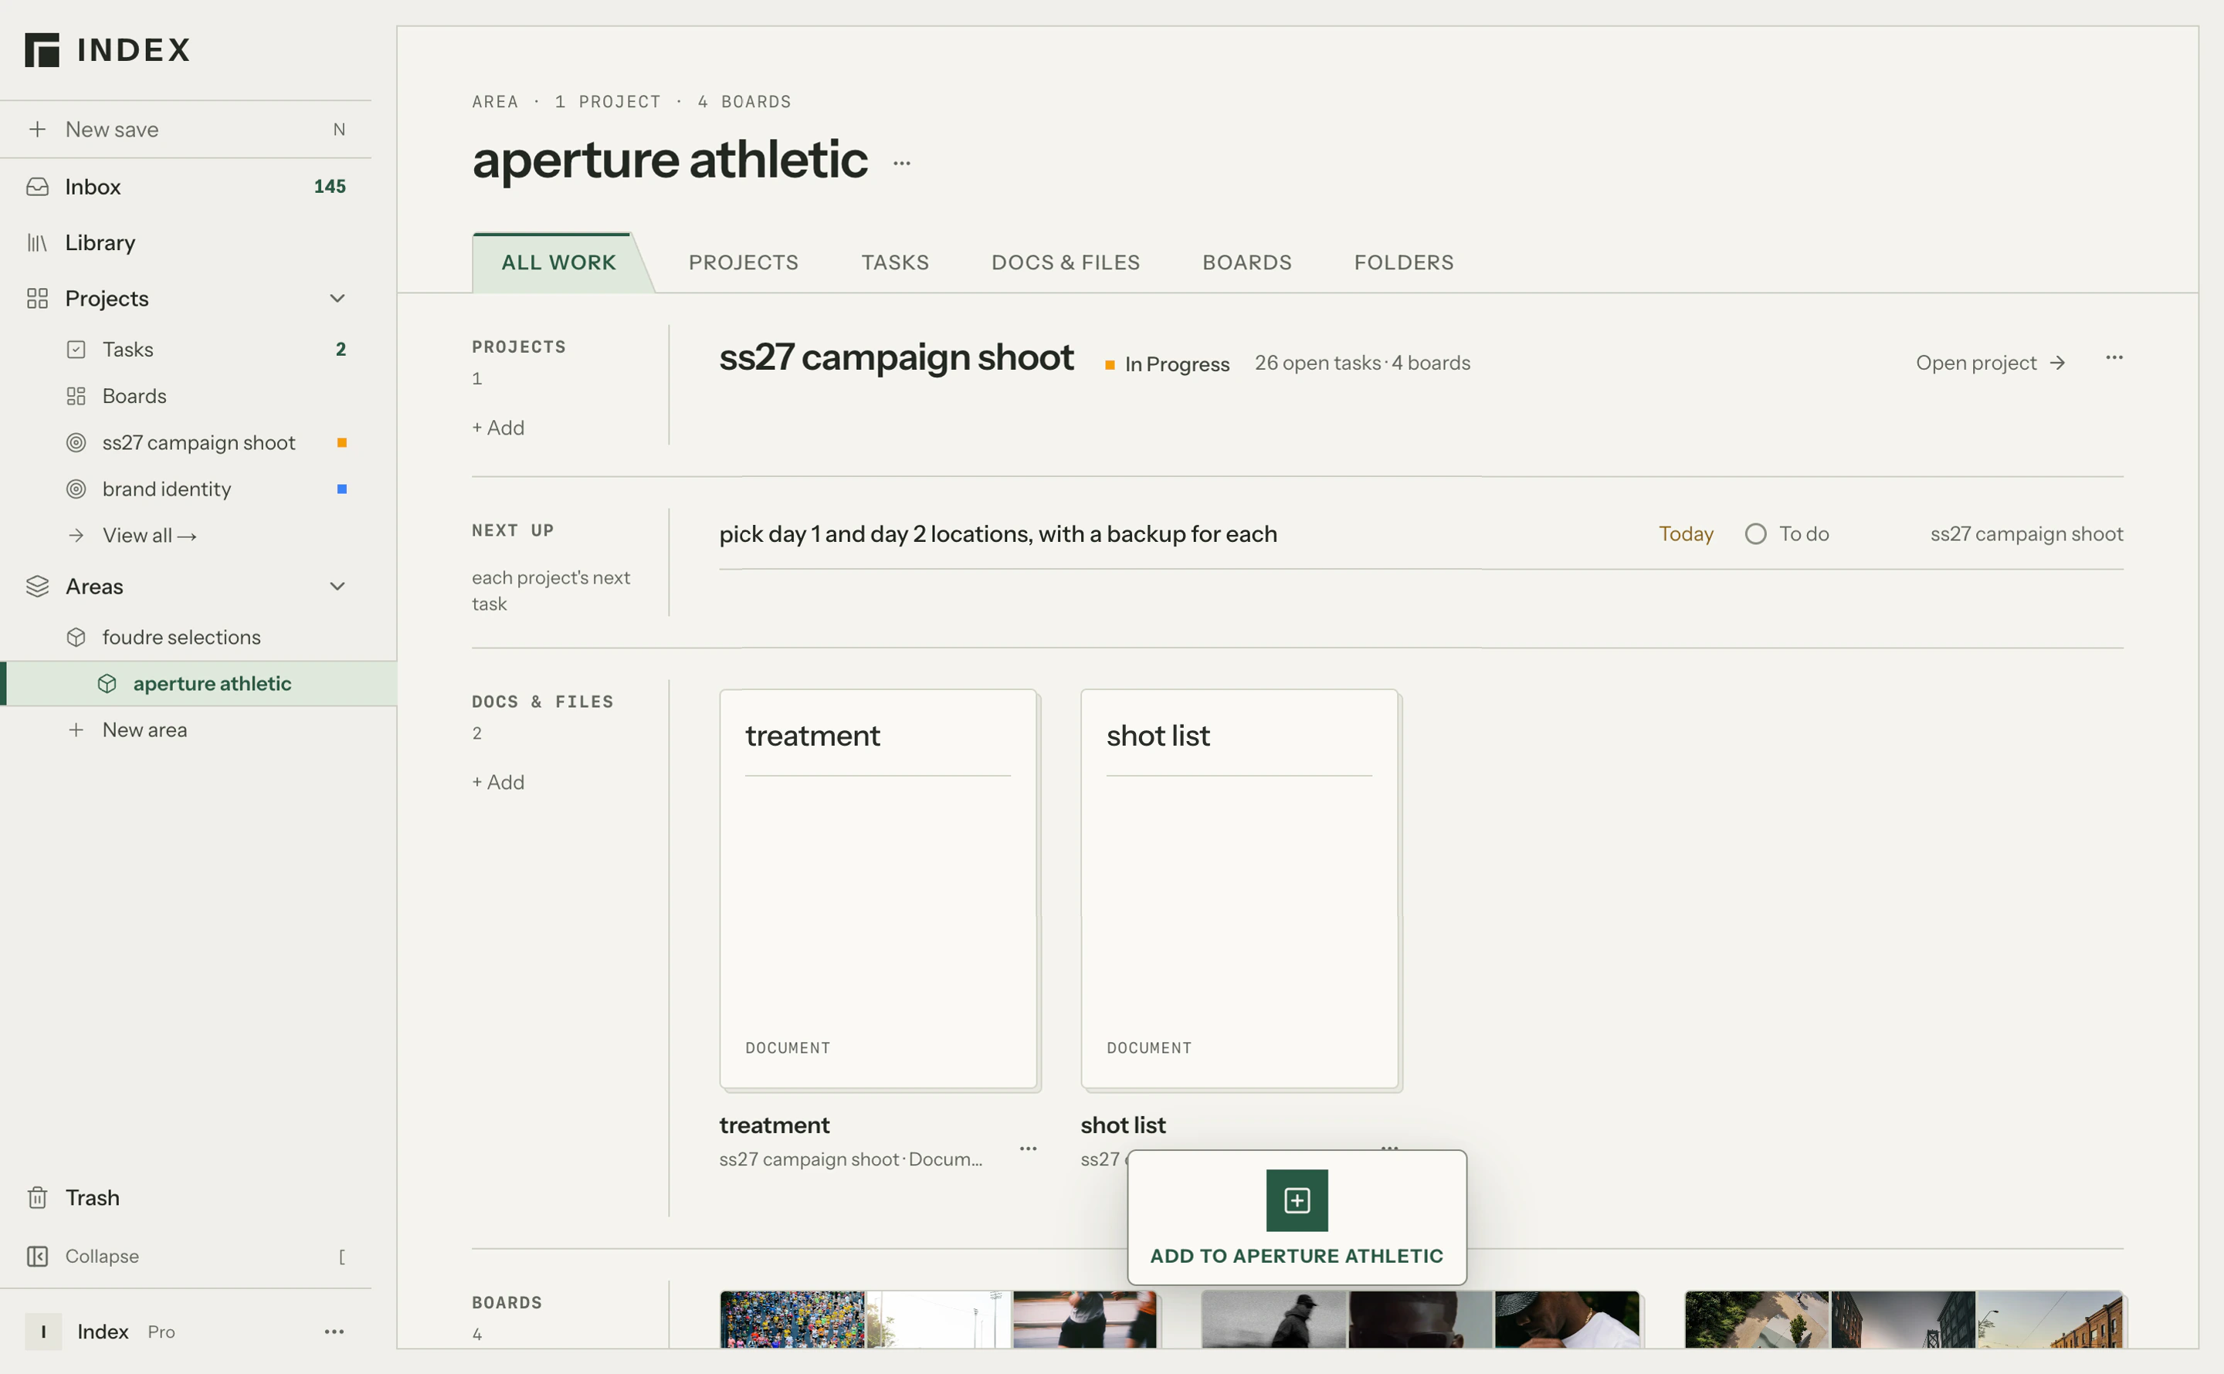Click the Library books icon
Screen dimensions: 2224x1374
coord(37,242)
